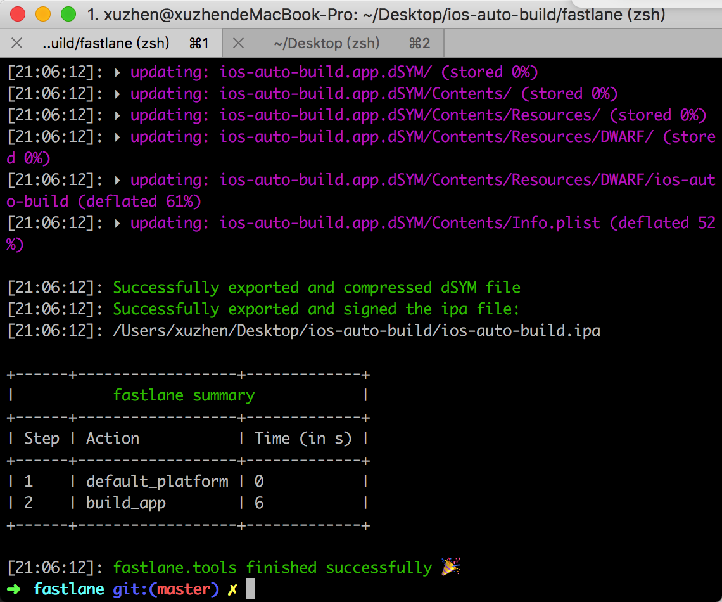Click the green prompt arrow

(x=14, y=589)
